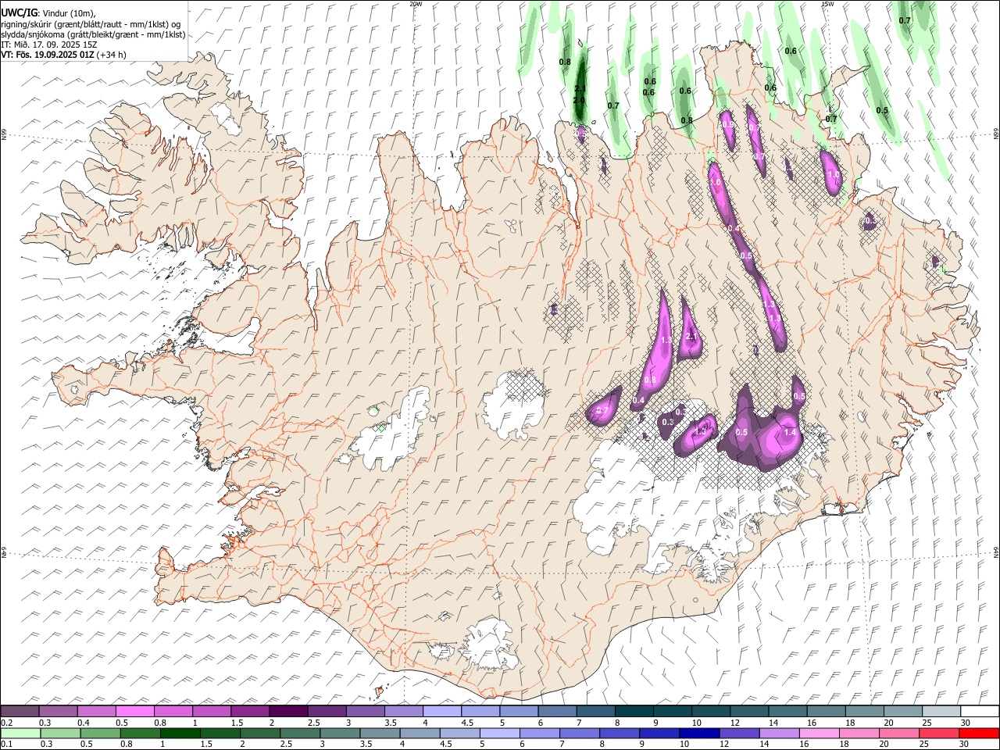This screenshot has width=1000, height=750.
Task: Click the '0.1' label in the lower legend
Action: click(x=7, y=745)
